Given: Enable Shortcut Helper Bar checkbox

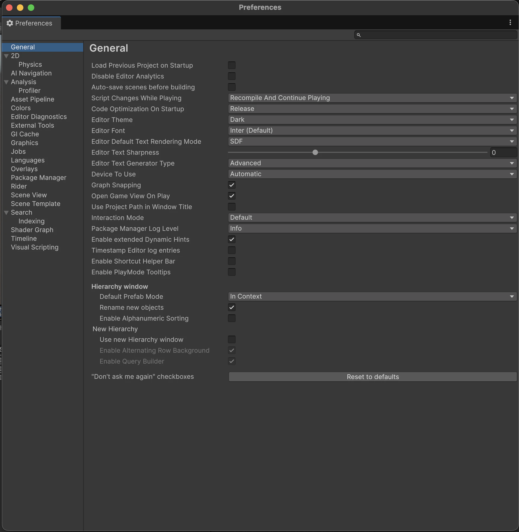Looking at the screenshot, I should [x=232, y=261].
